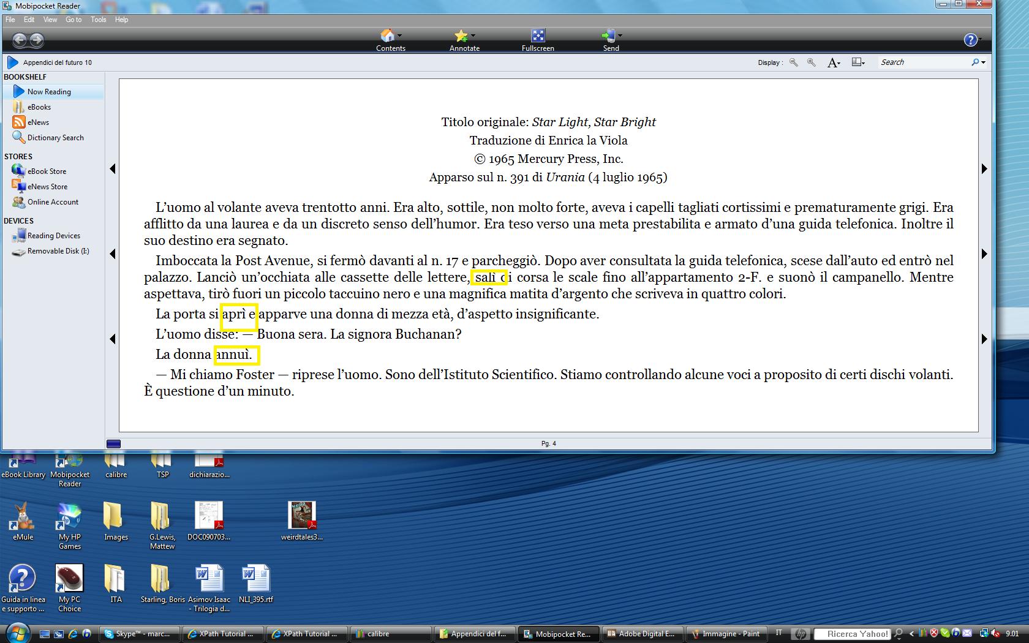Screen dimensions: 1029x643
Task: Click the Display zoom out magnifier
Action: pyautogui.click(x=794, y=62)
